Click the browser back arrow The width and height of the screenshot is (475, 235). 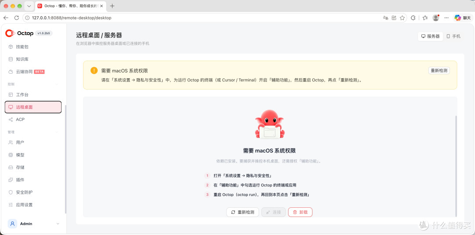(x=6, y=18)
